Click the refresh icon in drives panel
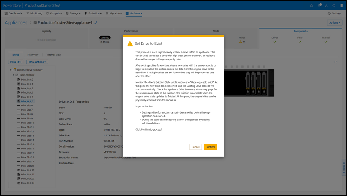Screen dimensions: 347x196 (x=336, y=62)
